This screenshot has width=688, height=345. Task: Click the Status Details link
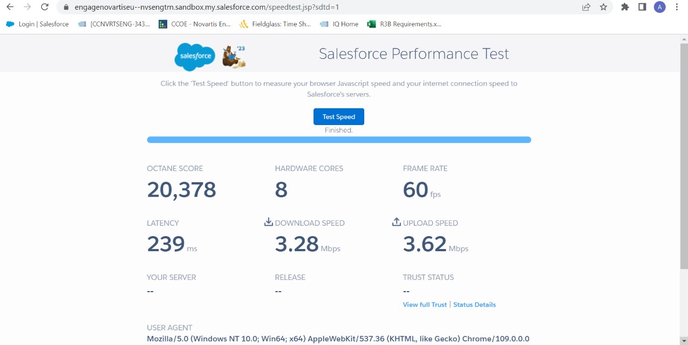click(x=474, y=305)
